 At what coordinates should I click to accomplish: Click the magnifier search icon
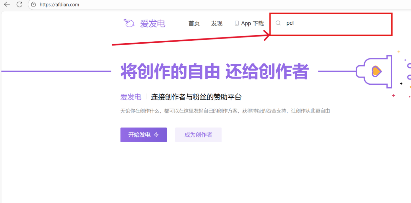(x=278, y=23)
